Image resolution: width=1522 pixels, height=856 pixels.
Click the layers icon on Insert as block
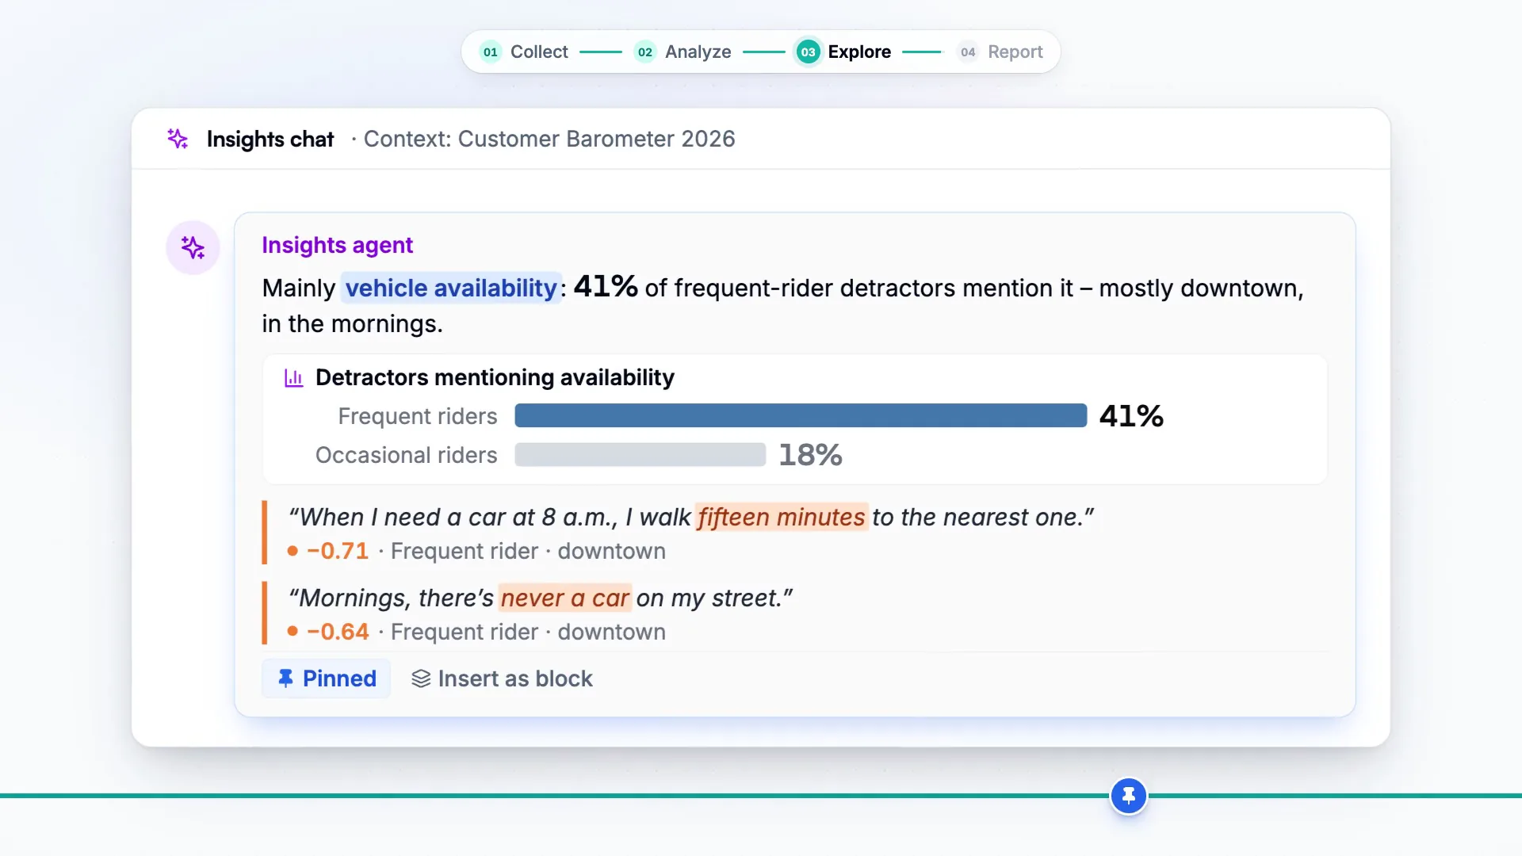point(421,679)
